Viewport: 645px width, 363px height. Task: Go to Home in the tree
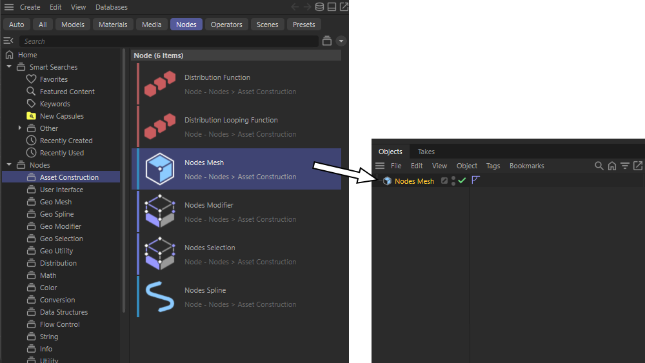pyautogui.click(x=27, y=55)
